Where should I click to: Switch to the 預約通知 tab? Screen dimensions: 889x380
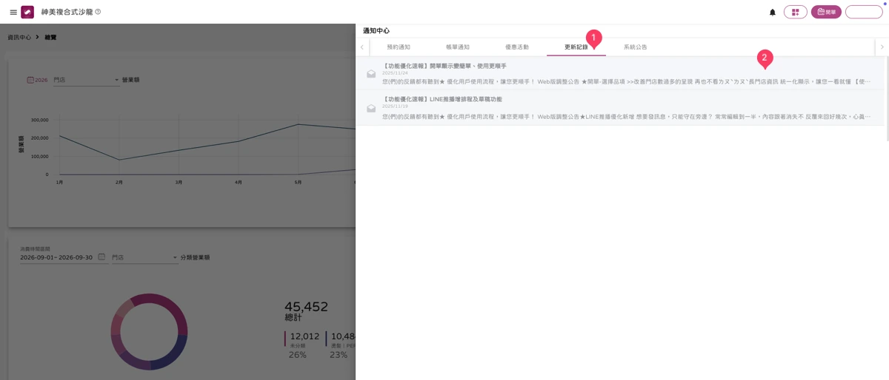pyautogui.click(x=399, y=47)
